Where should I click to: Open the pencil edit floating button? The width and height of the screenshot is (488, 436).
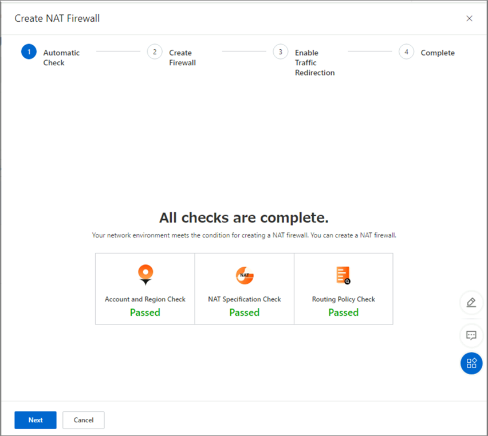471,302
